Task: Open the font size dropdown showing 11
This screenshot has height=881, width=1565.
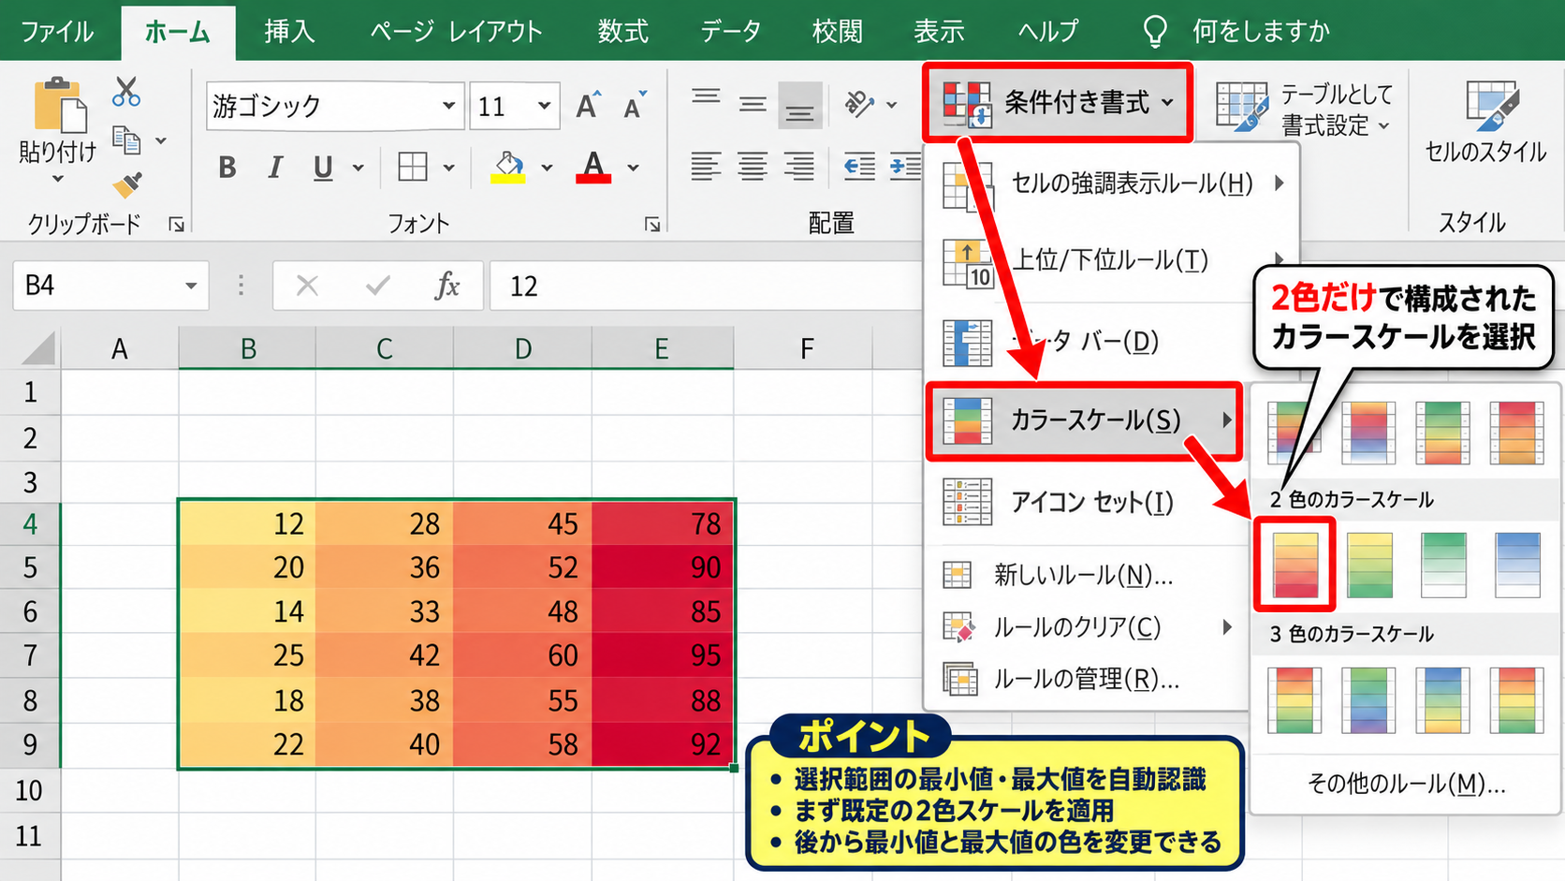Action: click(x=544, y=106)
